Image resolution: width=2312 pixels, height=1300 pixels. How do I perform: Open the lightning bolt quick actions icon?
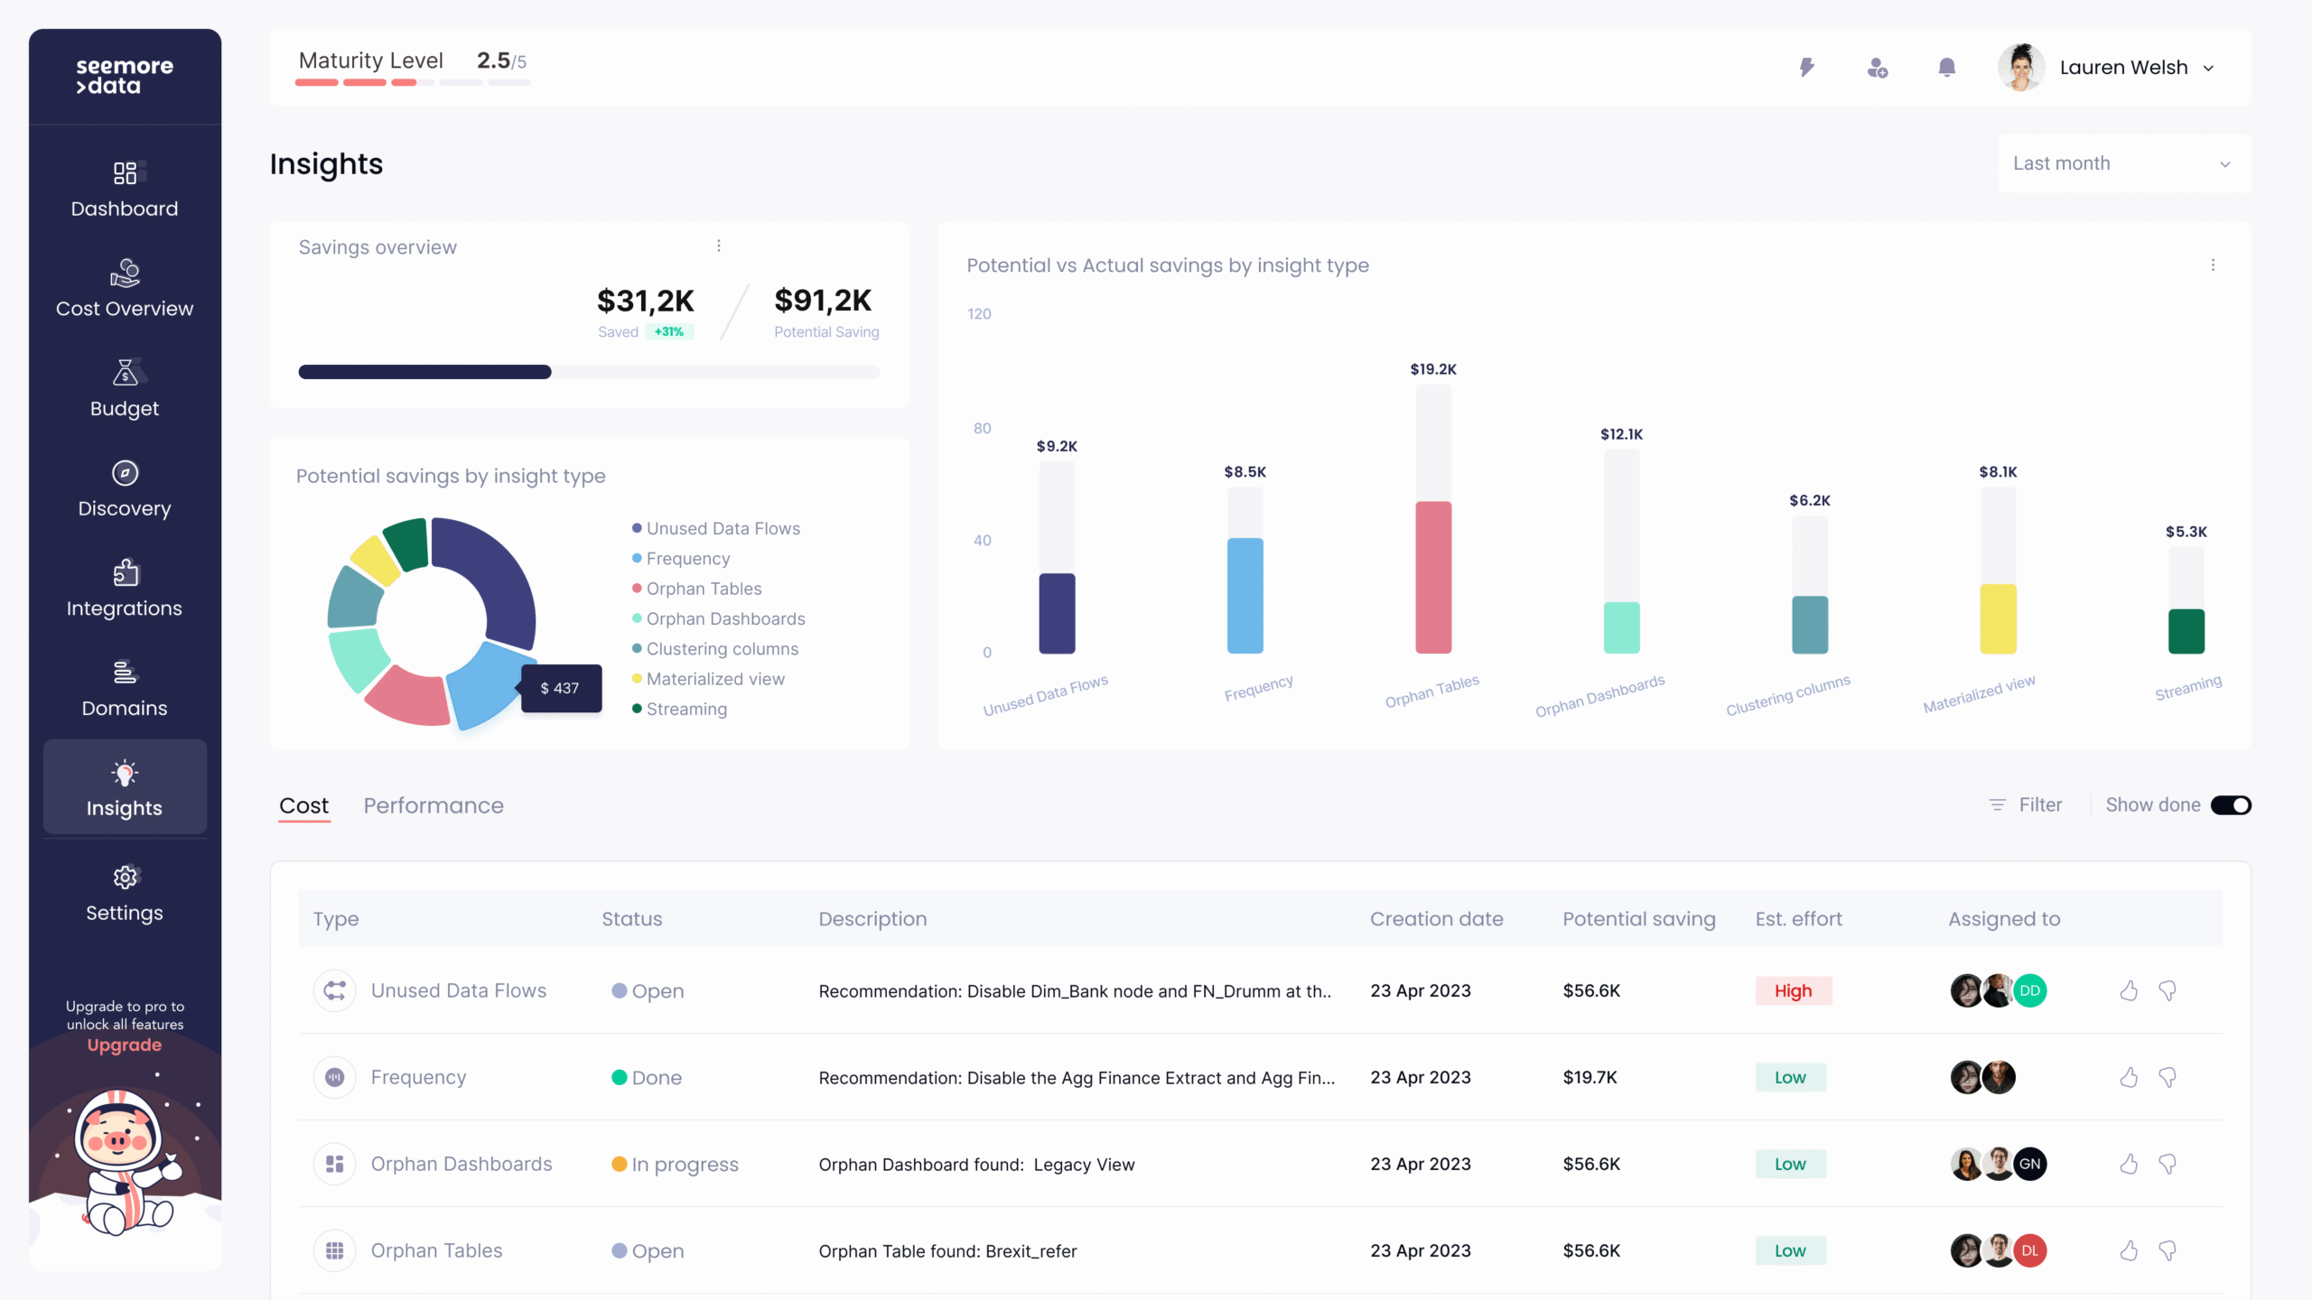click(1806, 68)
